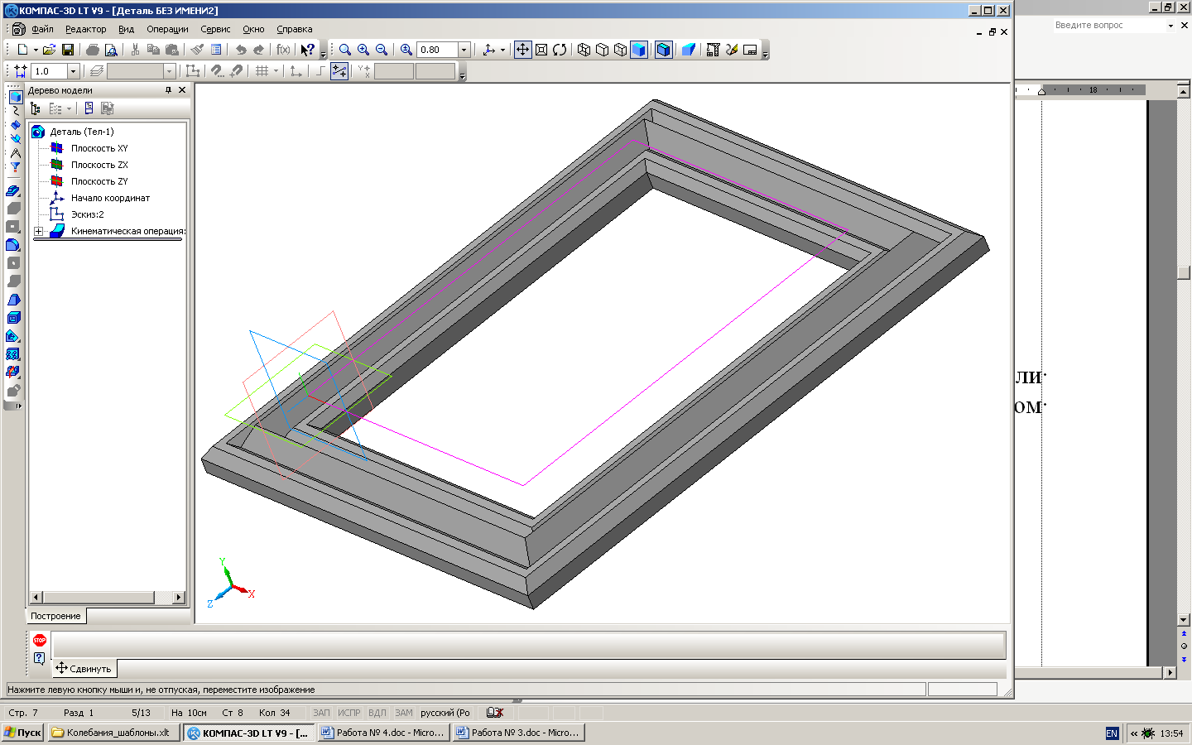Switch to wireframe display mode
The image size is (1192, 745).
click(584, 50)
